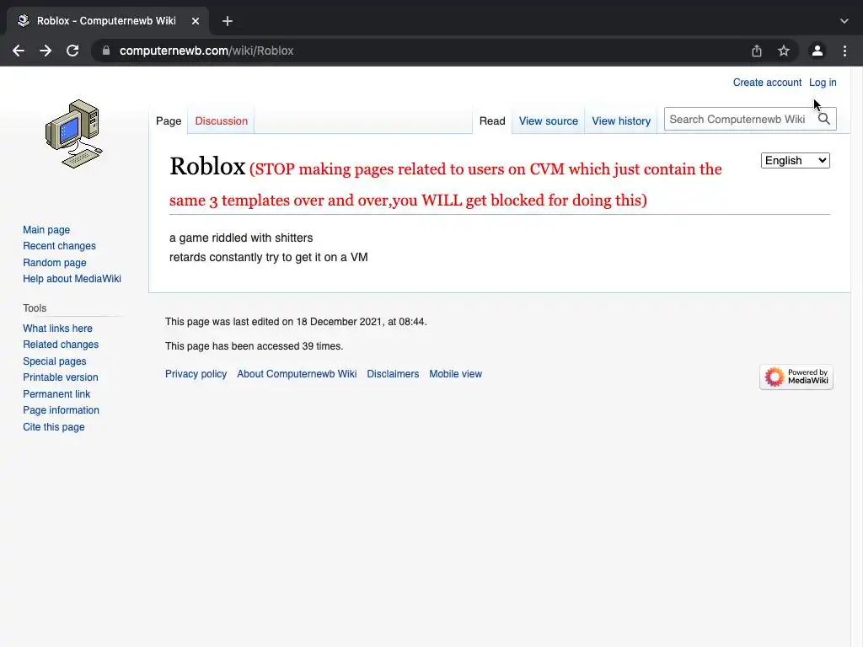Activate the Roblox - Computernewb Wiki browser tab
Screen dimensions: 863x647
tap(107, 21)
